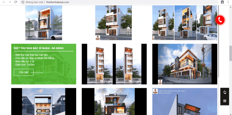Click text "Mức đầu tư: 2 tỷ"
This screenshot has width=232, height=115.
click(x=25, y=61)
